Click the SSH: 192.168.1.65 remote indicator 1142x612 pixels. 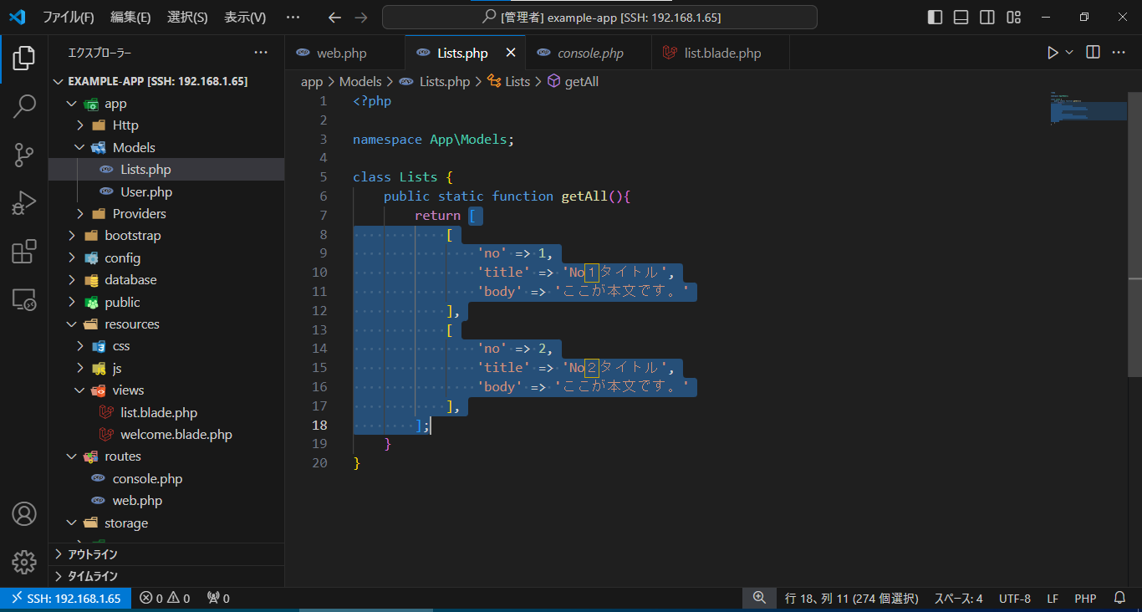(65, 599)
